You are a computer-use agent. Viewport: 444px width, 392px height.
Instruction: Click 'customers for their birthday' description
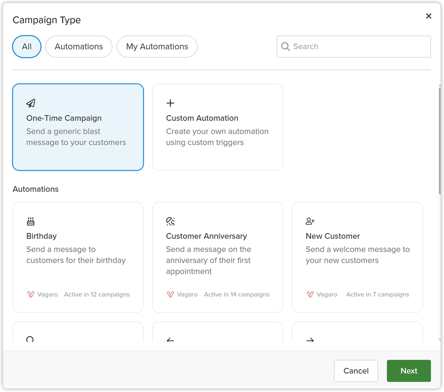pyautogui.click(x=76, y=260)
